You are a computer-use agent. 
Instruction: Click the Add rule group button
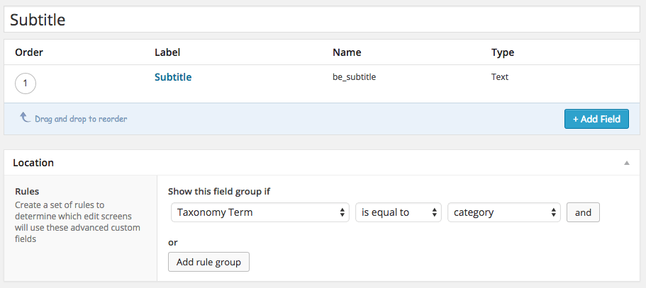coord(208,262)
